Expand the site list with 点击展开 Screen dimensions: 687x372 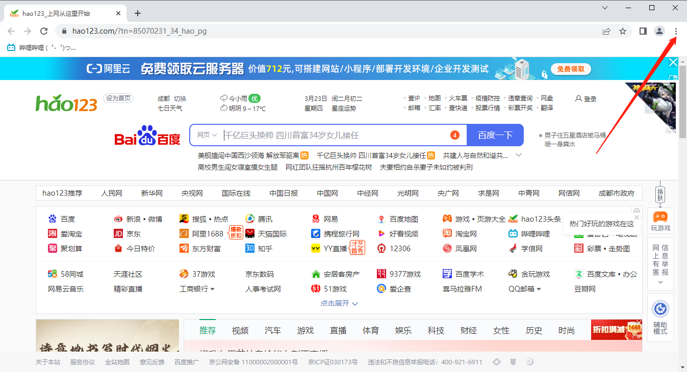point(339,303)
